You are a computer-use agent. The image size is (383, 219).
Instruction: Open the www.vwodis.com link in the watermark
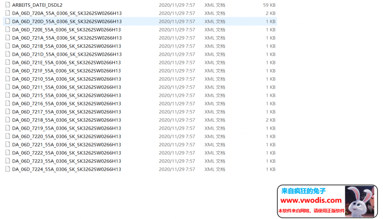[x=311, y=200]
